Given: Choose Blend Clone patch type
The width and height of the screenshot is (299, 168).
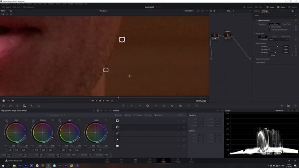Looking at the screenshot, I should click(285, 36).
